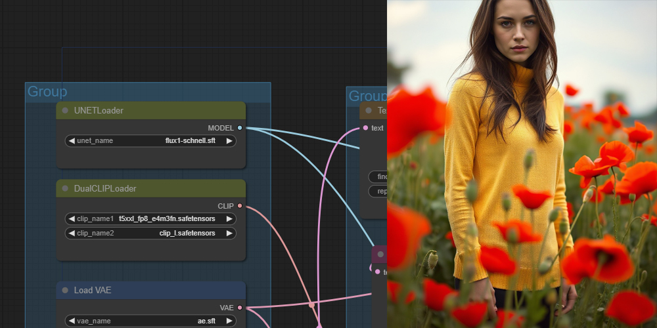Click the text input slot on brown node
The image size is (657, 328).
coord(365,128)
